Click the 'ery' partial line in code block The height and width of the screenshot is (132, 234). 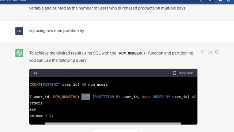33,109
